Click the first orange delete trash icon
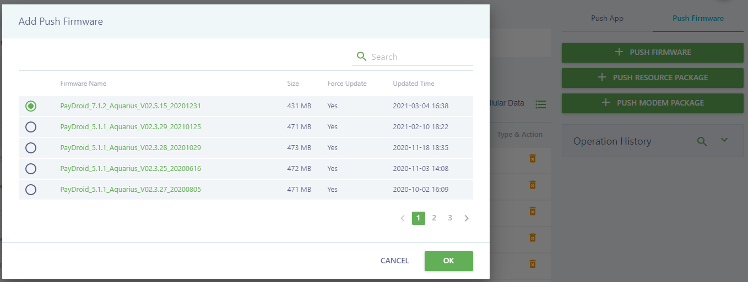This screenshot has height=282, width=748. point(532,158)
